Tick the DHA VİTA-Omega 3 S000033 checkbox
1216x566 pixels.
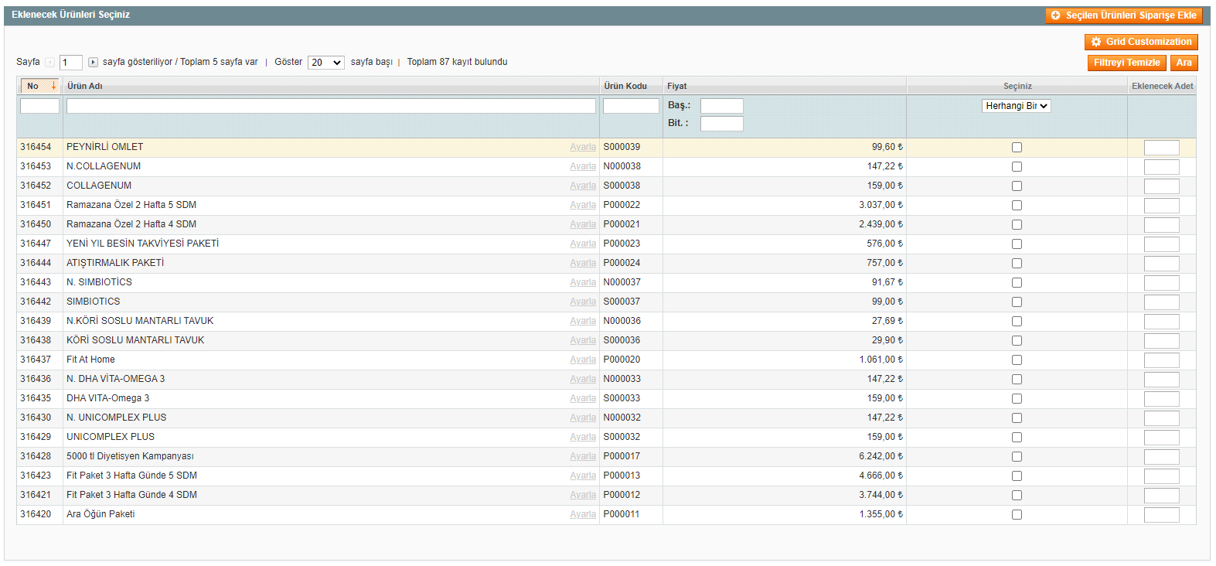(1017, 398)
